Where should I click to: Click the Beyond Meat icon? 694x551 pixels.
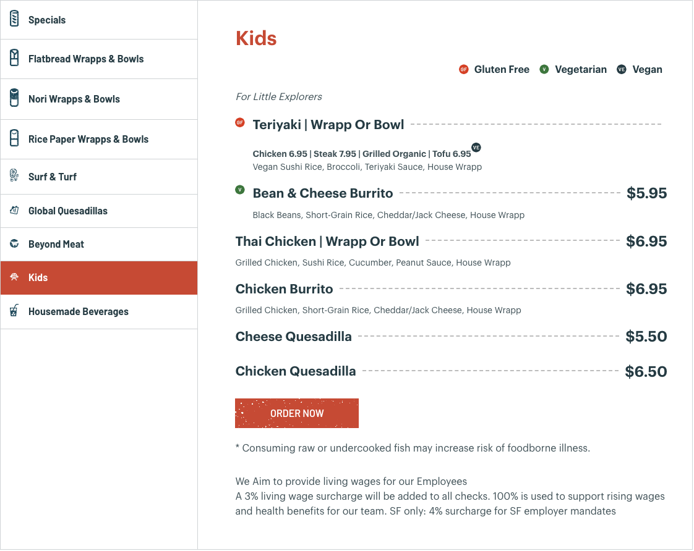[14, 244]
